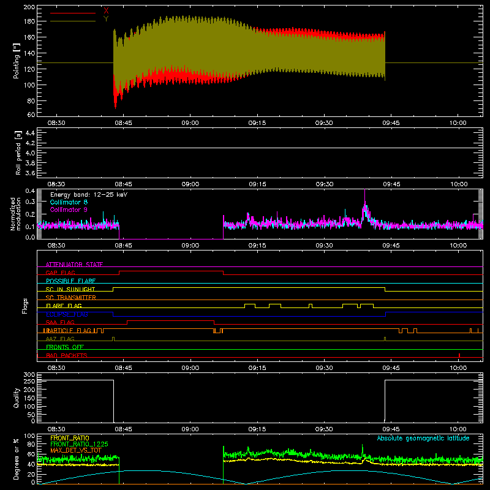490x490 pixels.
Task: Click the cyan 'Collimator 8' legend text
Action: click(x=69, y=202)
